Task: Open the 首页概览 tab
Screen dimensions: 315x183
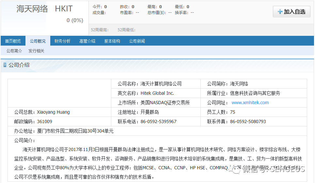Action: click(13, 41)
